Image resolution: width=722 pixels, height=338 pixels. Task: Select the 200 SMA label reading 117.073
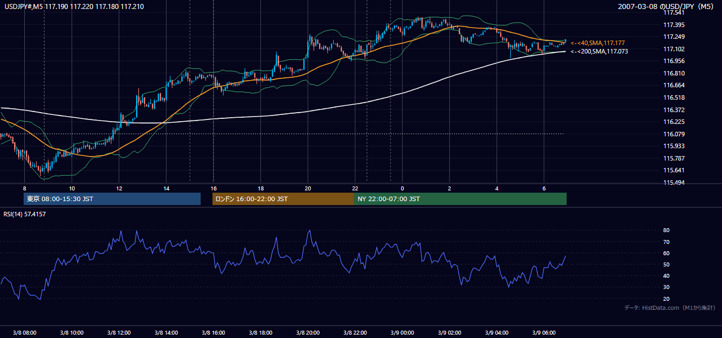pyautogui.click(x=599, y=51)
